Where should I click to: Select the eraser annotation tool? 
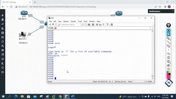point(169,46)
